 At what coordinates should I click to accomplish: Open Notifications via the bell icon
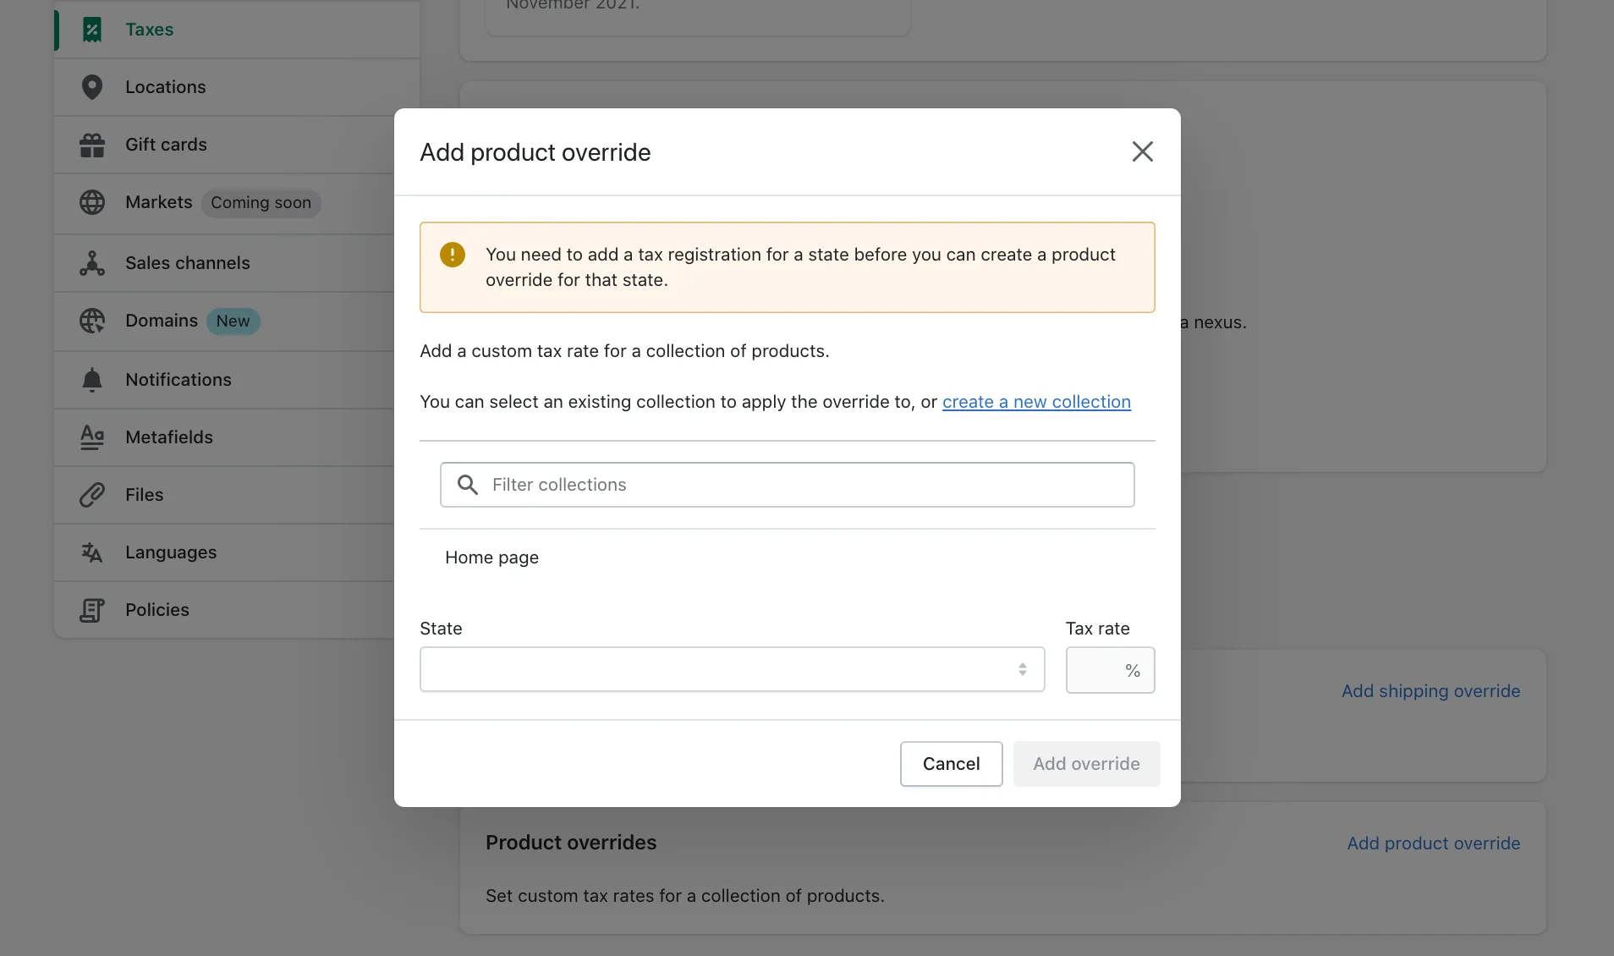pyautogui.click(x=93, y=380)
